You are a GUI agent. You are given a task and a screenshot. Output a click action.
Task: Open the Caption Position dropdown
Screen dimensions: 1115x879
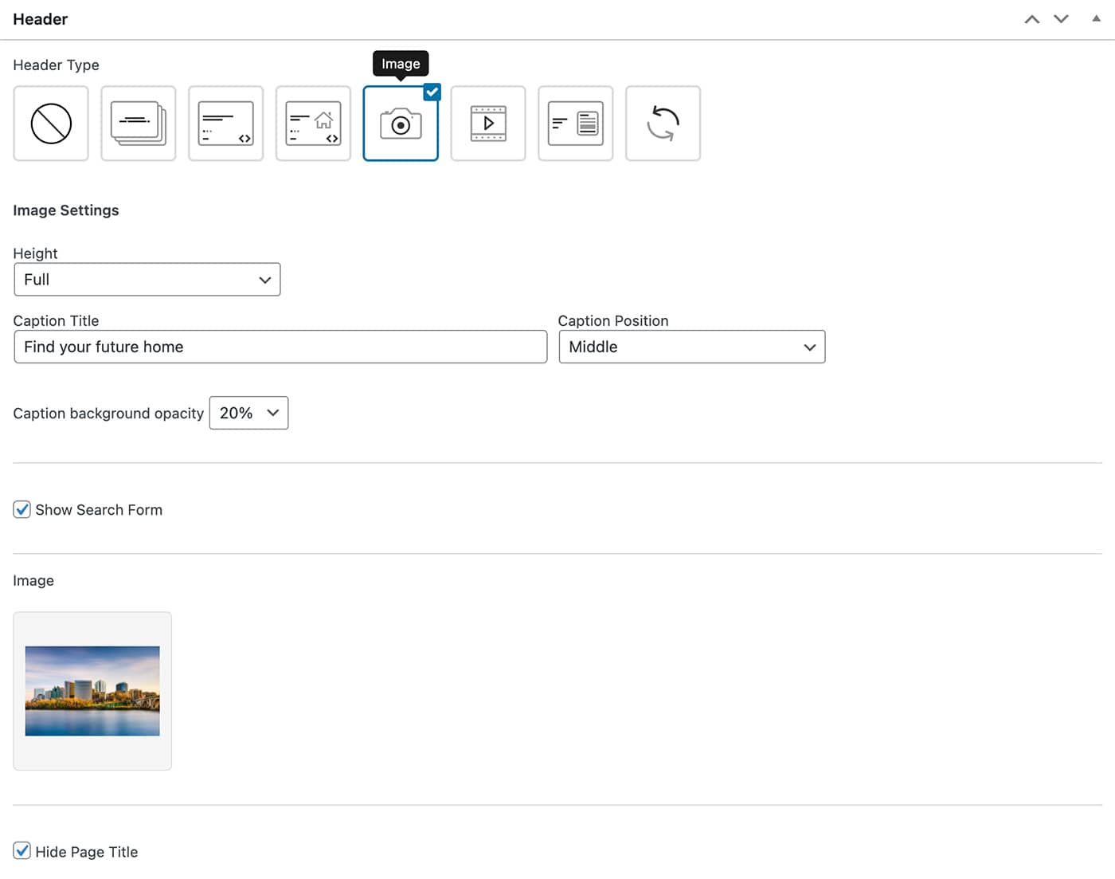click(691, 347)
